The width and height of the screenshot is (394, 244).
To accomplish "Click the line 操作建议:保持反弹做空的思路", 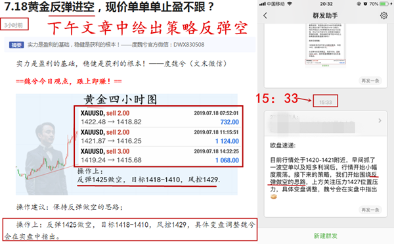I will (x=70, y=207).
